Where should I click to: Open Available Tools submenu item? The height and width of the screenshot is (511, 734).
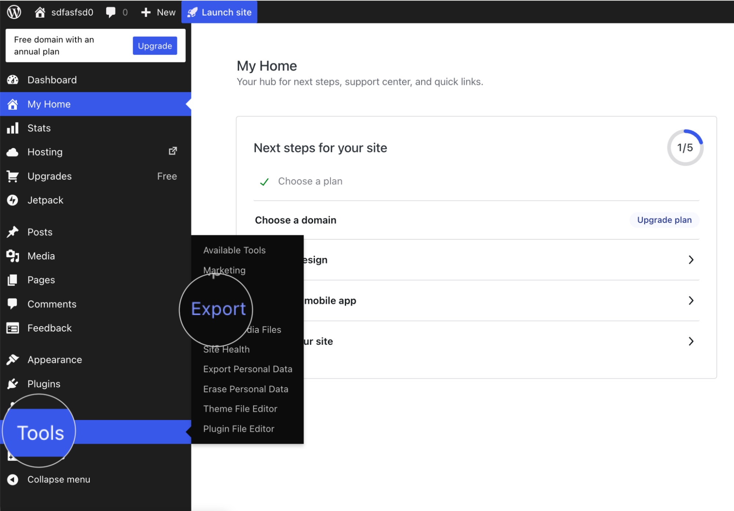tap(234, 250)
